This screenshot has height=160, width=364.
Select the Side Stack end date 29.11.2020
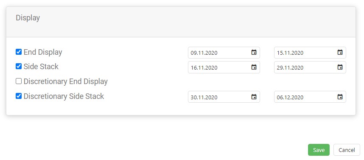[310, 67]
